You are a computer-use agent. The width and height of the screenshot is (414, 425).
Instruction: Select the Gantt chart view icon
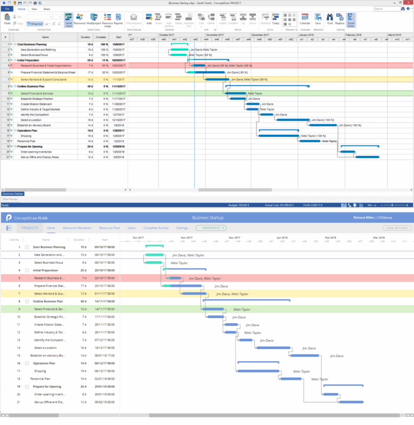click(68, 20)
